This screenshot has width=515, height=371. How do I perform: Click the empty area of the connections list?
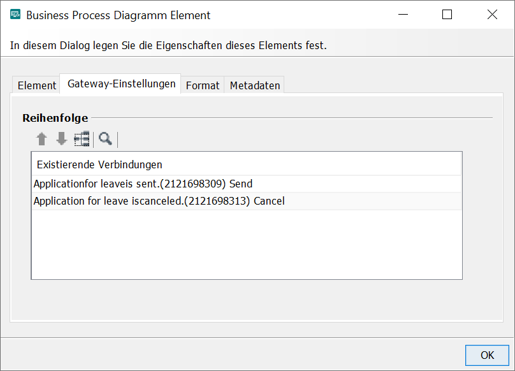246,244
